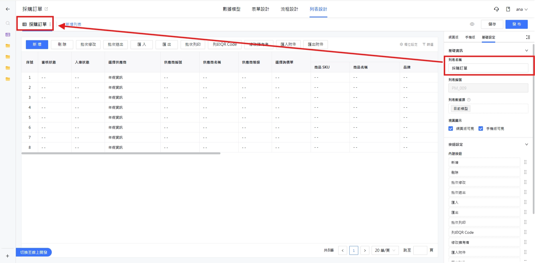Click the 發布 publish button
The image size is (535, 263).
point(517,24)
